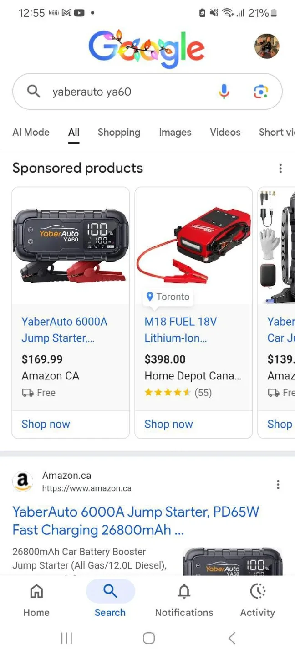Tap the Home icon in bottom navigation
This screenshot has height=656, width=295.
coord(36,591)
